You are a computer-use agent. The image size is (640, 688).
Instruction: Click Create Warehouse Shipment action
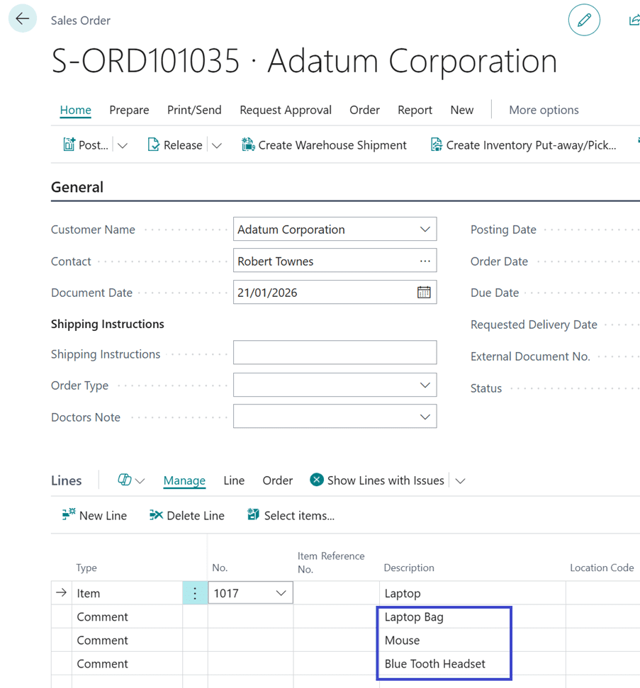coord(324,145)
